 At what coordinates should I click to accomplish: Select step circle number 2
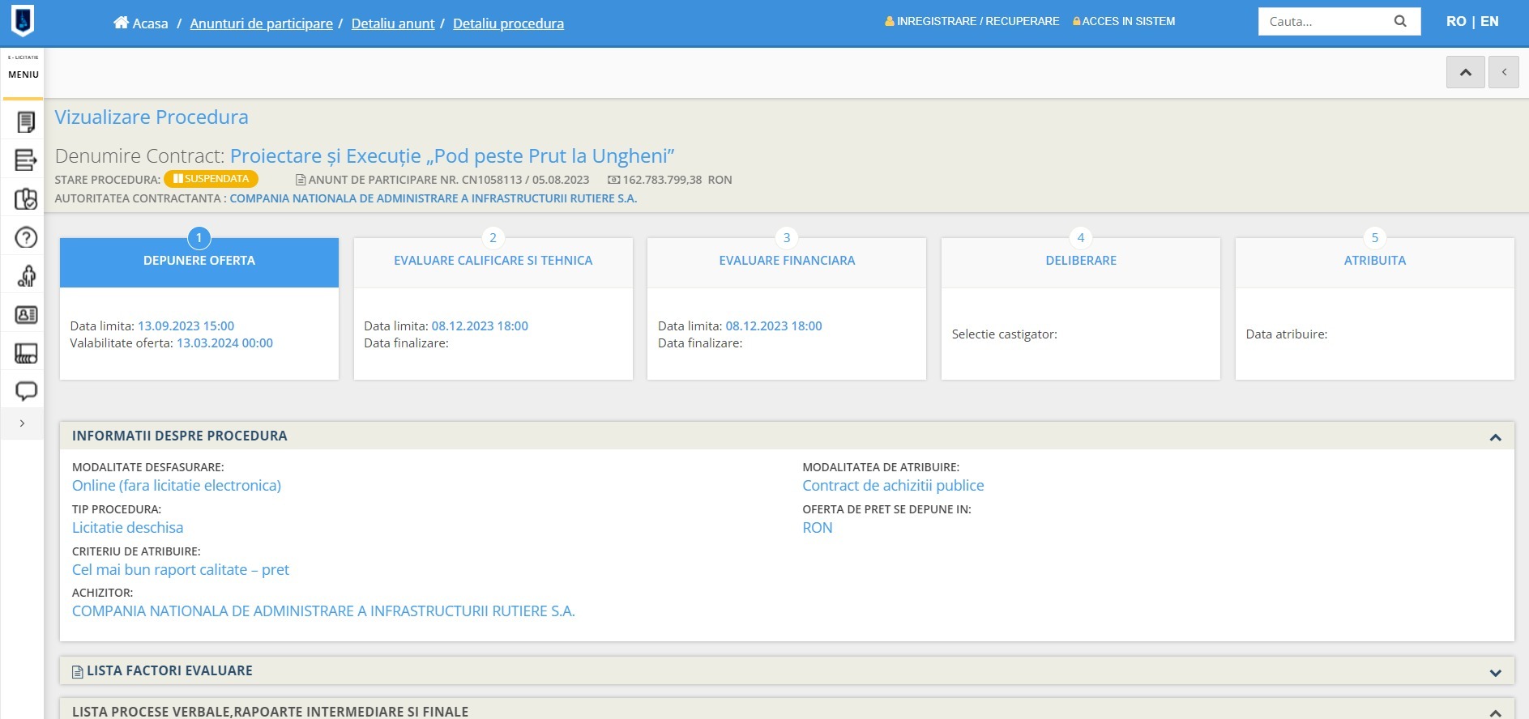tap(493, 237)
